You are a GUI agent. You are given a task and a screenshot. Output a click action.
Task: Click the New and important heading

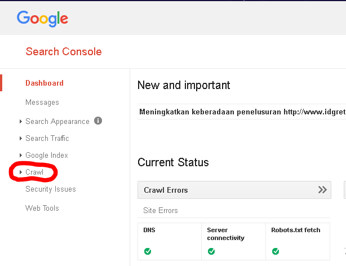pos(184,85)
